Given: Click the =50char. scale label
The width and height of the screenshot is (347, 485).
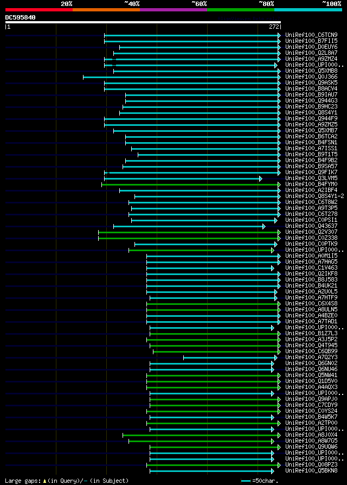Looking at the screenshot, I should (x=265, y=481).
